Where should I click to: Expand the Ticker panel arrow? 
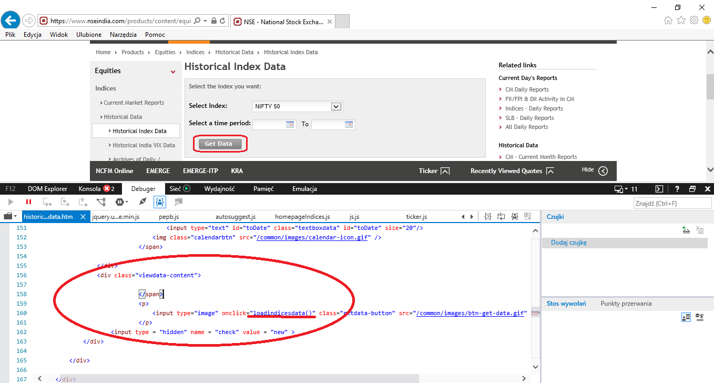coord(445,171)
